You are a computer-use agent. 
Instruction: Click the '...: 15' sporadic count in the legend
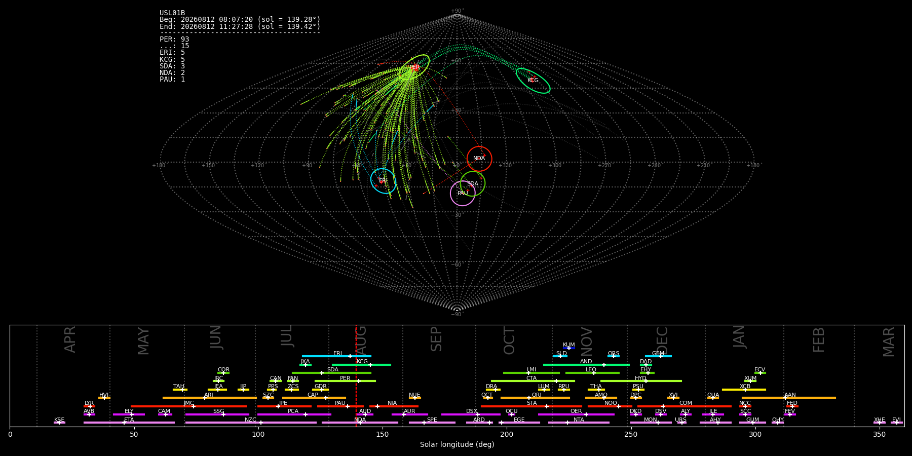coord(174,46)
